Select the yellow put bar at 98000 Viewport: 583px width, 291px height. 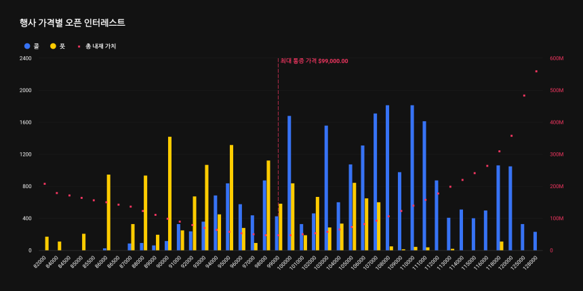click(x=268, y=206)
